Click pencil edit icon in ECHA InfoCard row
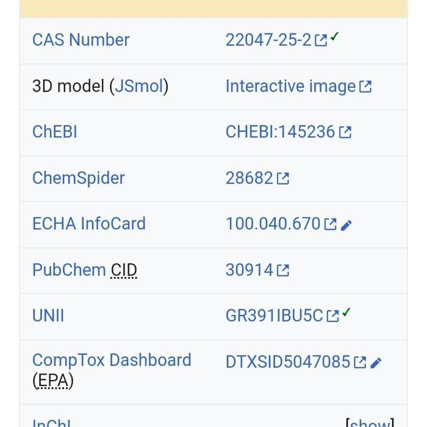 click(x=346, y=225)
